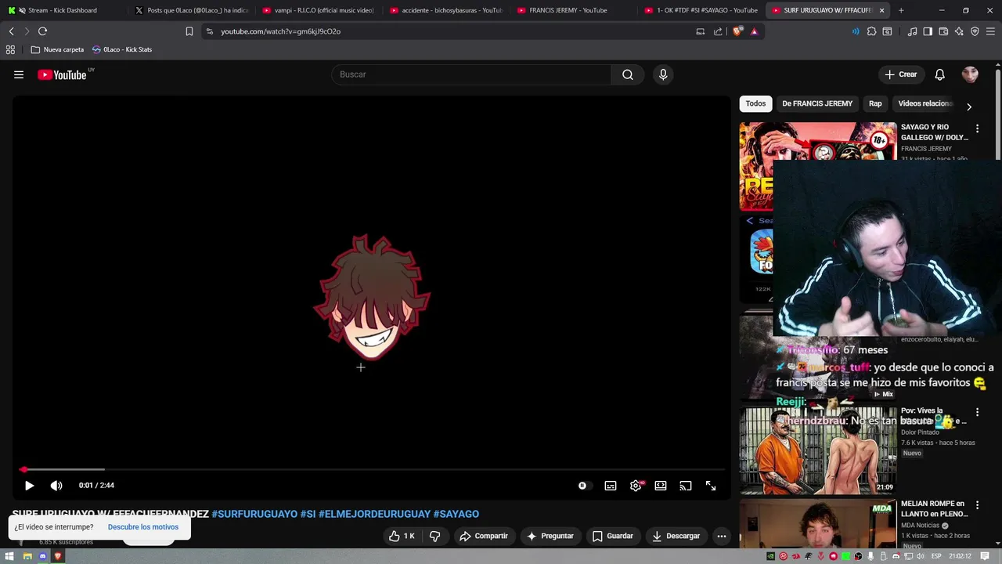This screenshot has height=564, width=1002.
Task: Open the account avatar menu
Action: (x=970, y=74)
